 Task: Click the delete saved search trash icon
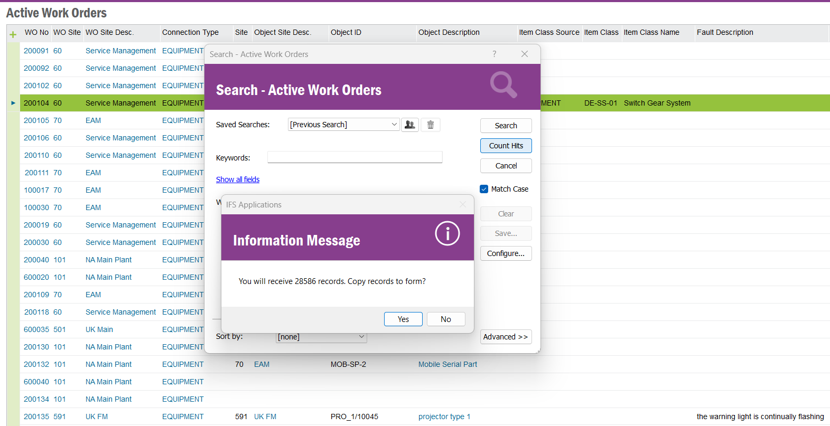tap(431, 125)
